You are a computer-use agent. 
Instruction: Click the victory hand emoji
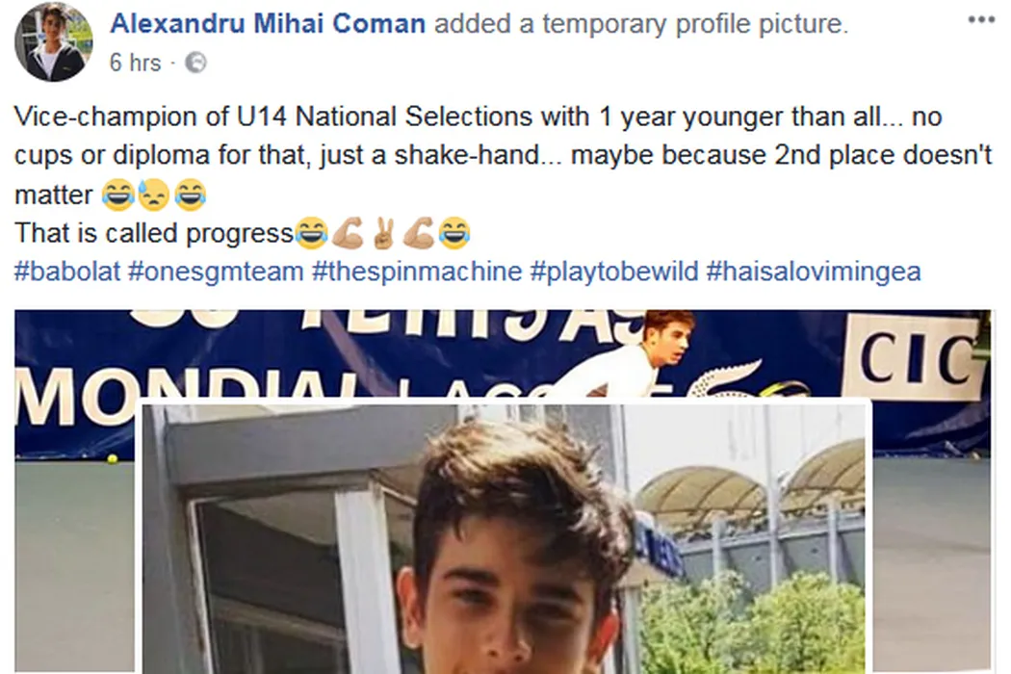382,234
